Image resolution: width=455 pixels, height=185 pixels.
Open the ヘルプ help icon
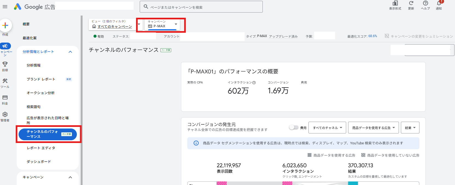pyautogui.click(x=425, y=3)
